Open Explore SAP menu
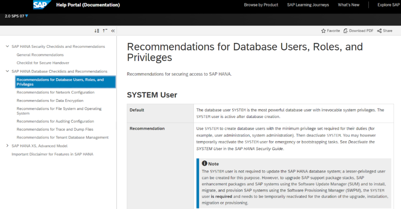 388,5
